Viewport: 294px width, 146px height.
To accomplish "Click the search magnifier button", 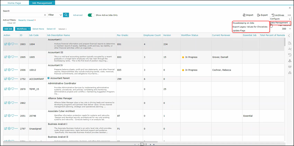I will pyautogui.click(x=66, y=15).
